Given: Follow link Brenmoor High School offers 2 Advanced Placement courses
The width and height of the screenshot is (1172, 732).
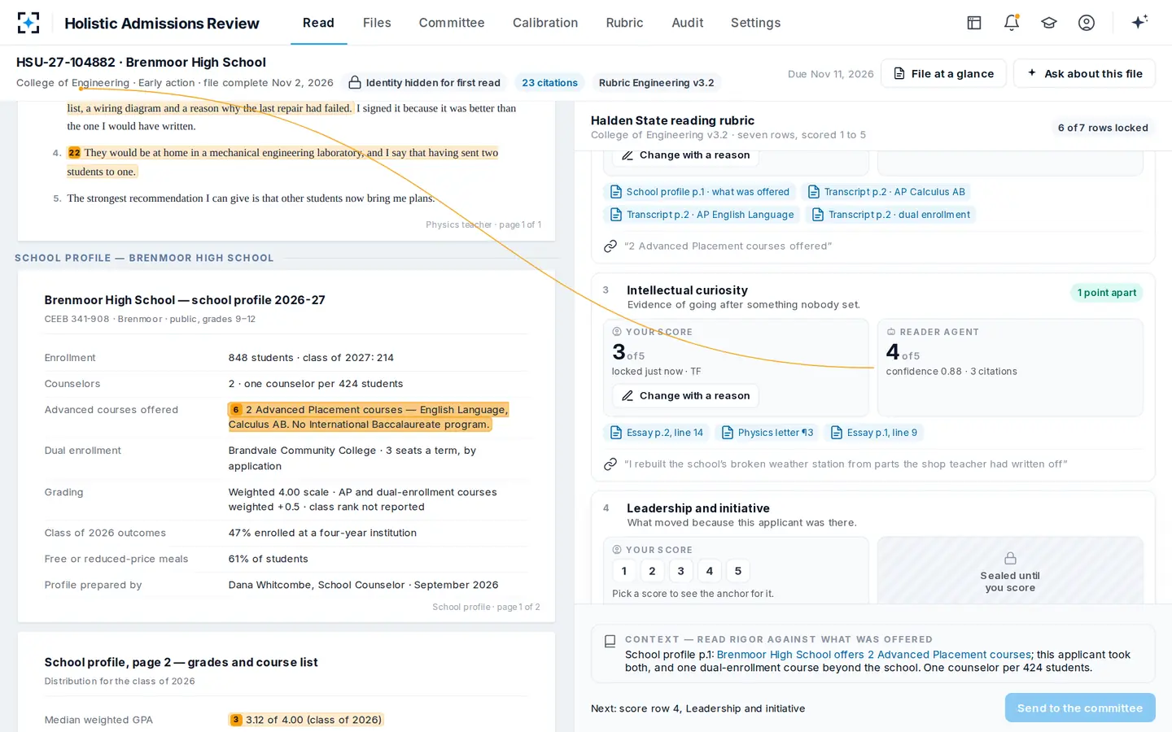Looking at the screenshot, I should pos(874,655).
